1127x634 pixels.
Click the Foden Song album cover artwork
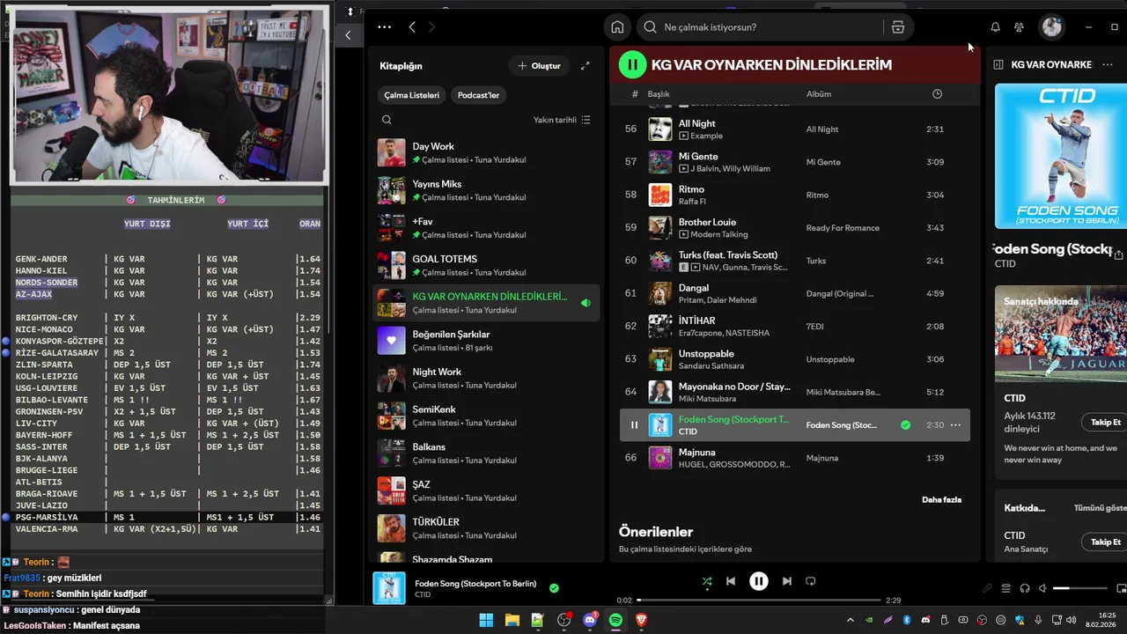tap(1061, 156)
